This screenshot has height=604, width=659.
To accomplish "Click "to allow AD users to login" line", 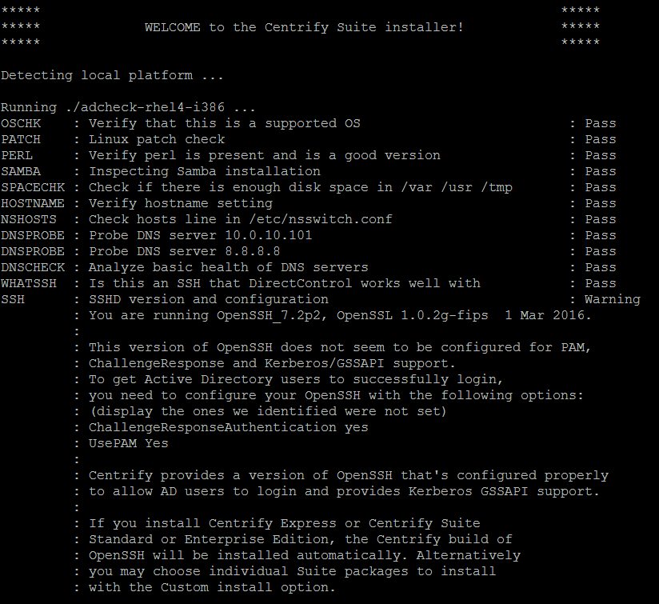I will (344, 491).
